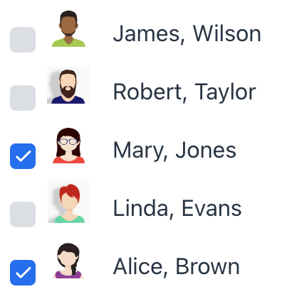Select the first name 'Linda'

(x=144, y=208)
